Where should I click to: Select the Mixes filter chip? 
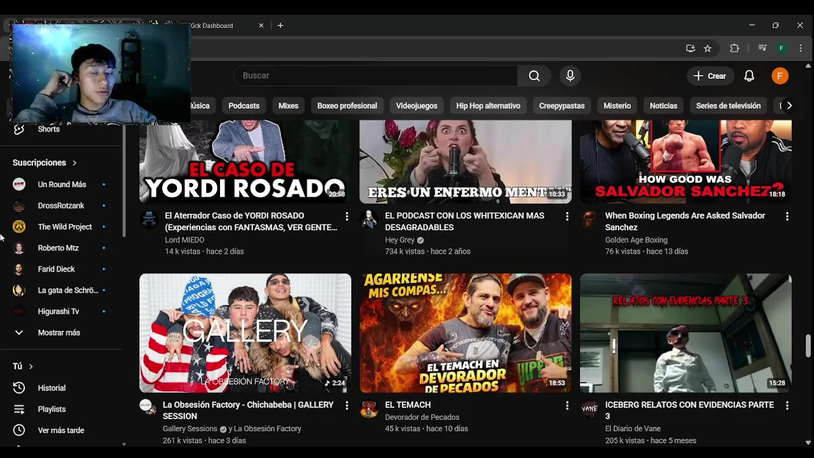(288, 106)
